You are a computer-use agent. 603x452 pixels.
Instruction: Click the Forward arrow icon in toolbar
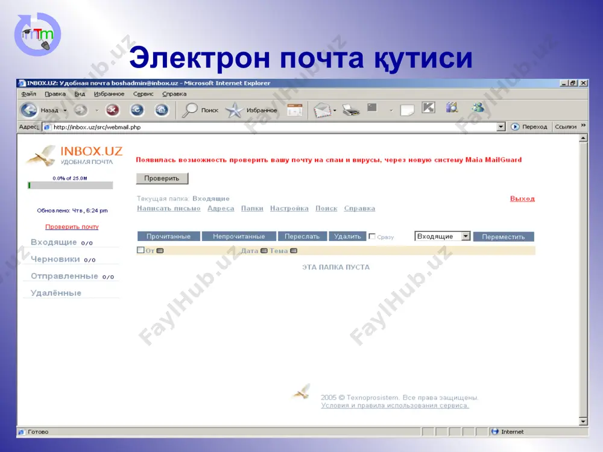tap(81, 110)
